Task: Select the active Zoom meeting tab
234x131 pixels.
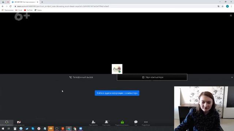Action: pyautogui.click(x=25, y=2)
